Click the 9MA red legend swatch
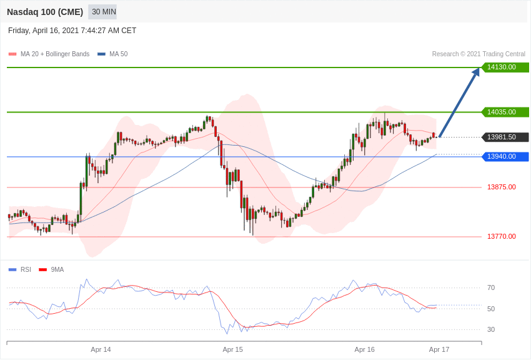Image resolution: width=531 pixels, height=360 pixels. [x=42, y=270]
